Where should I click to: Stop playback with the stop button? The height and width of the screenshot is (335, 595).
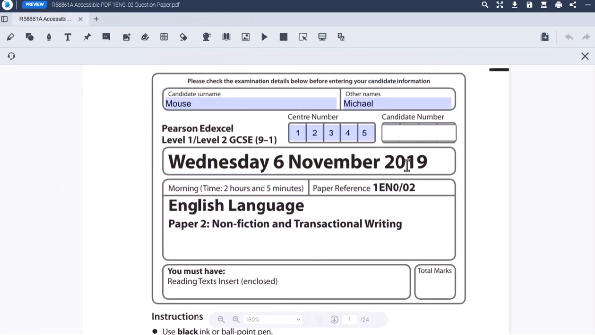pos(283,37)
